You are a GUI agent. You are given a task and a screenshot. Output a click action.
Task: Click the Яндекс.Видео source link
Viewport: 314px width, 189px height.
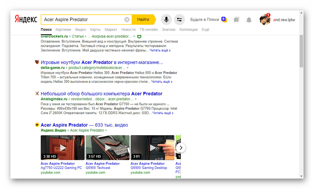point(53,130)
